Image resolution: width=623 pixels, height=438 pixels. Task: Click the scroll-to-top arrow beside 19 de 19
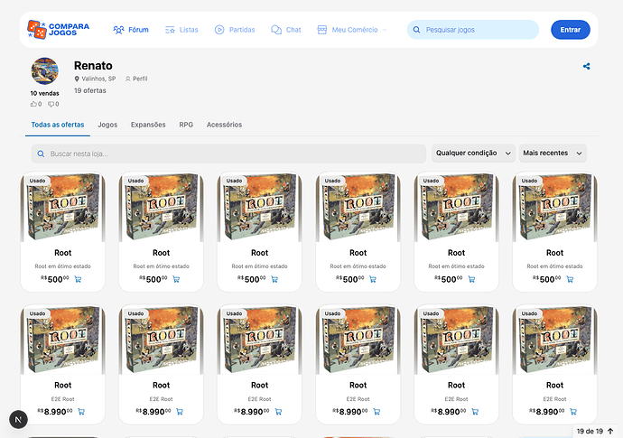[x=610, y=432]
